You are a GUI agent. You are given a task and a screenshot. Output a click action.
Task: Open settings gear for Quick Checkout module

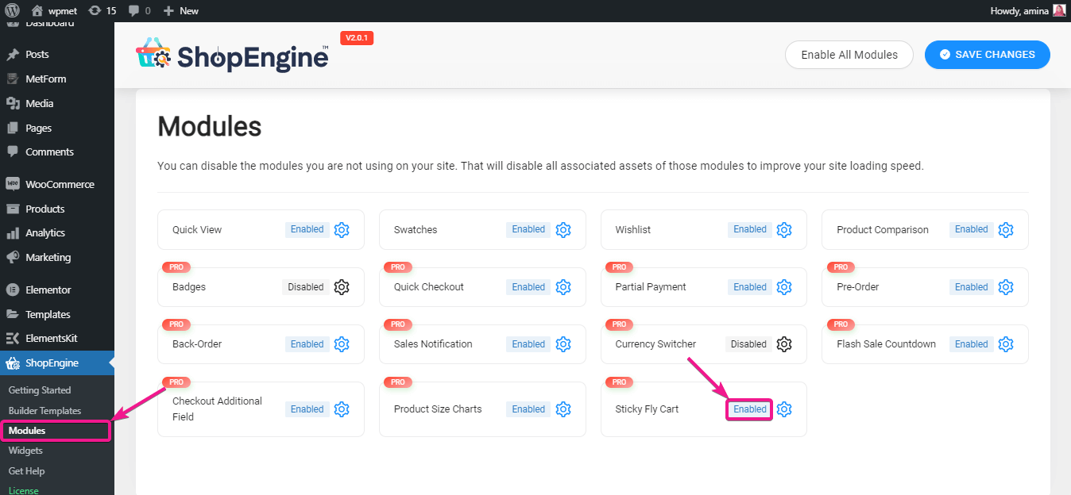click(563, 287)
